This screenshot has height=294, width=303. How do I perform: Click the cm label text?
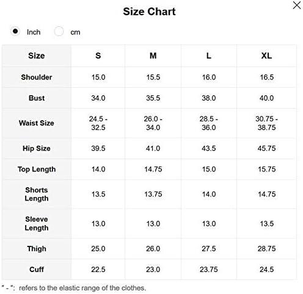(75, 32)
